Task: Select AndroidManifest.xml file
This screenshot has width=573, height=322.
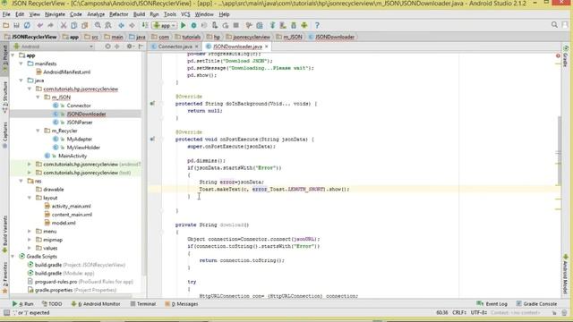Action: click(66, 72)
